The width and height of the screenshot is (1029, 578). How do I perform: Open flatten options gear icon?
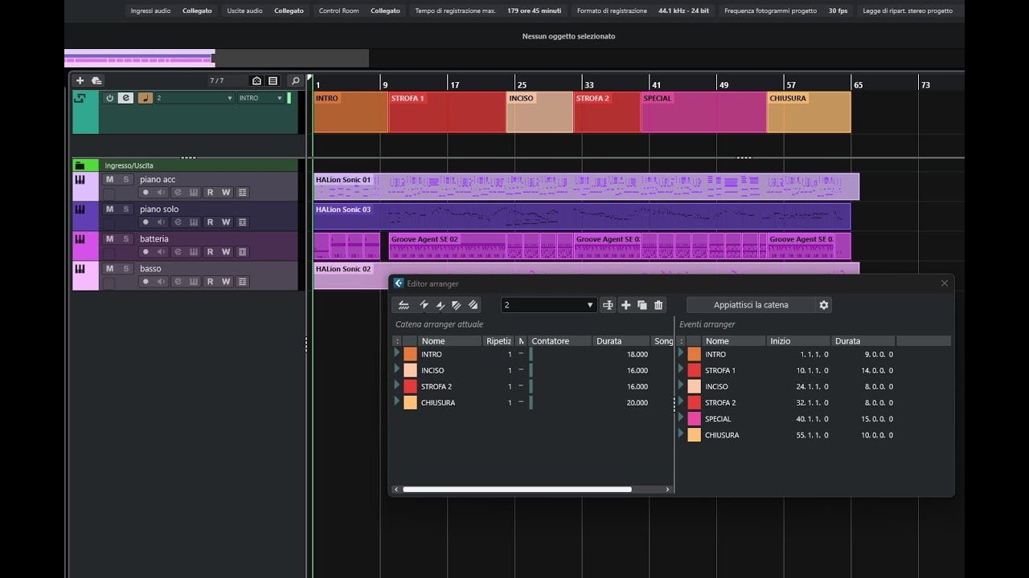[823, 305]
